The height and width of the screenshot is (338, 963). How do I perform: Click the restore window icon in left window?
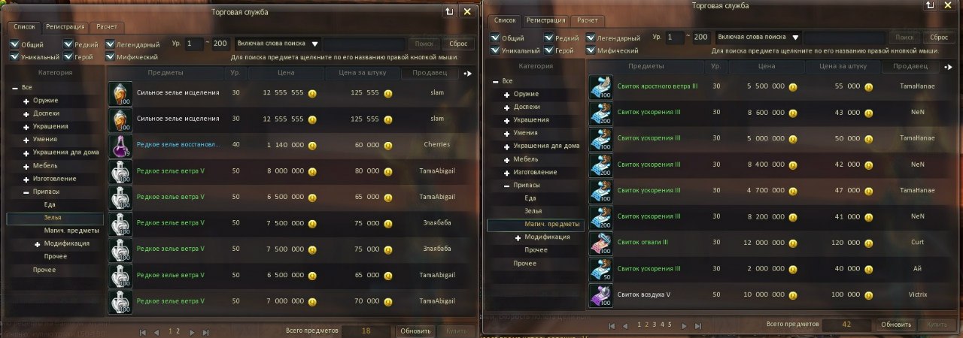pyautogui.click(x=449, y=12)
